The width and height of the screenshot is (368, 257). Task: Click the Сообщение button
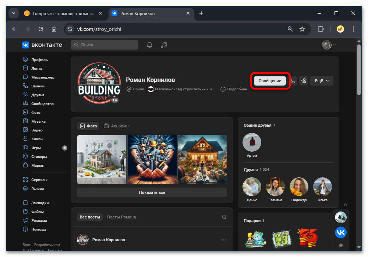(270, 81)
